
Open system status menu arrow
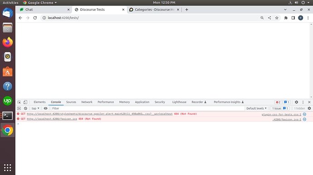[308, 3]
